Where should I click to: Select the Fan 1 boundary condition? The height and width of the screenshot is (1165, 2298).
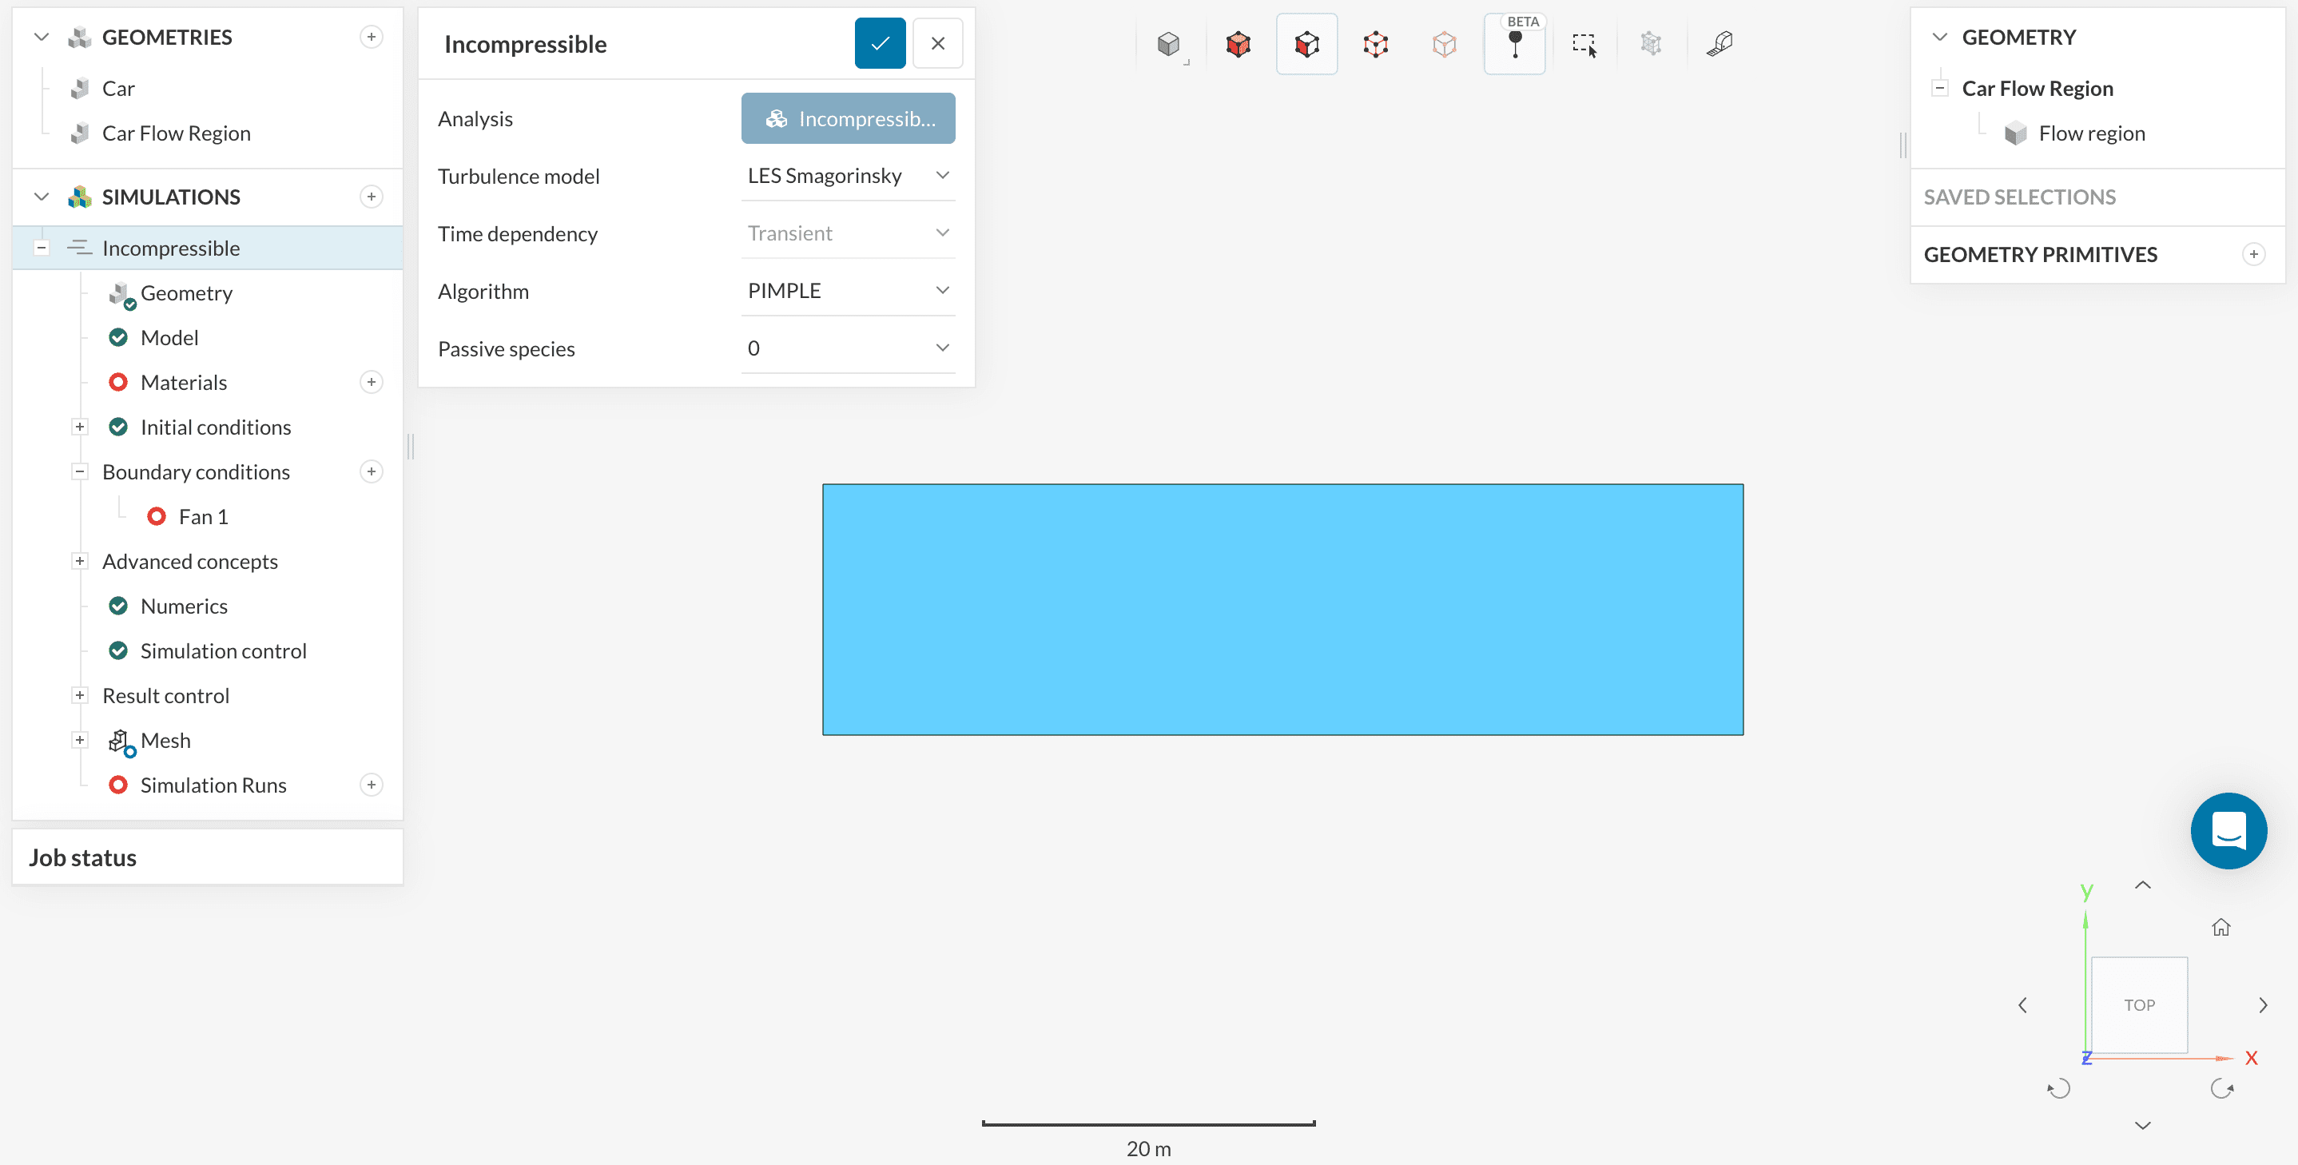point(204,516)
